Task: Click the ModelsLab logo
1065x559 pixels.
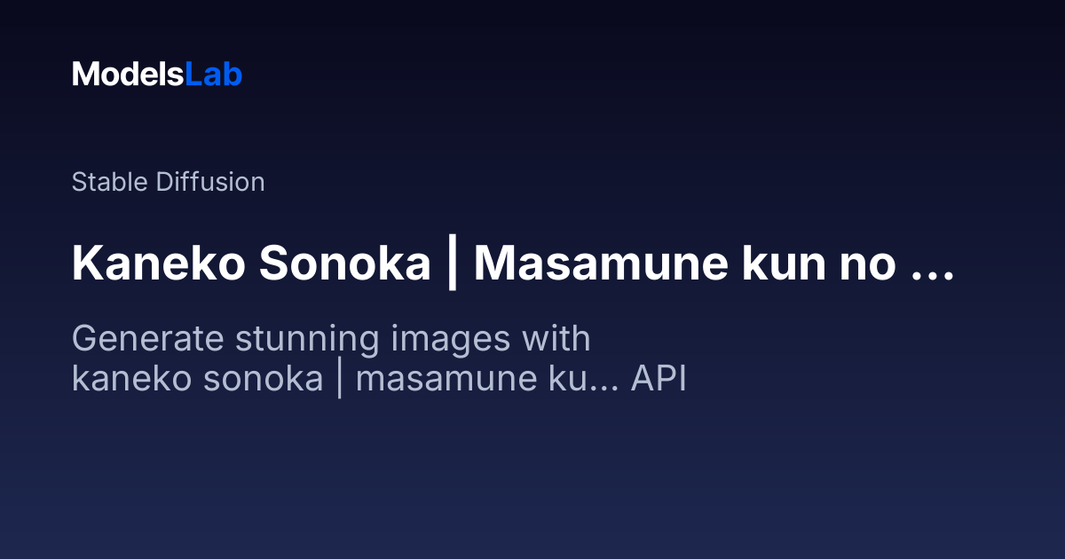Action: point(157,75)
